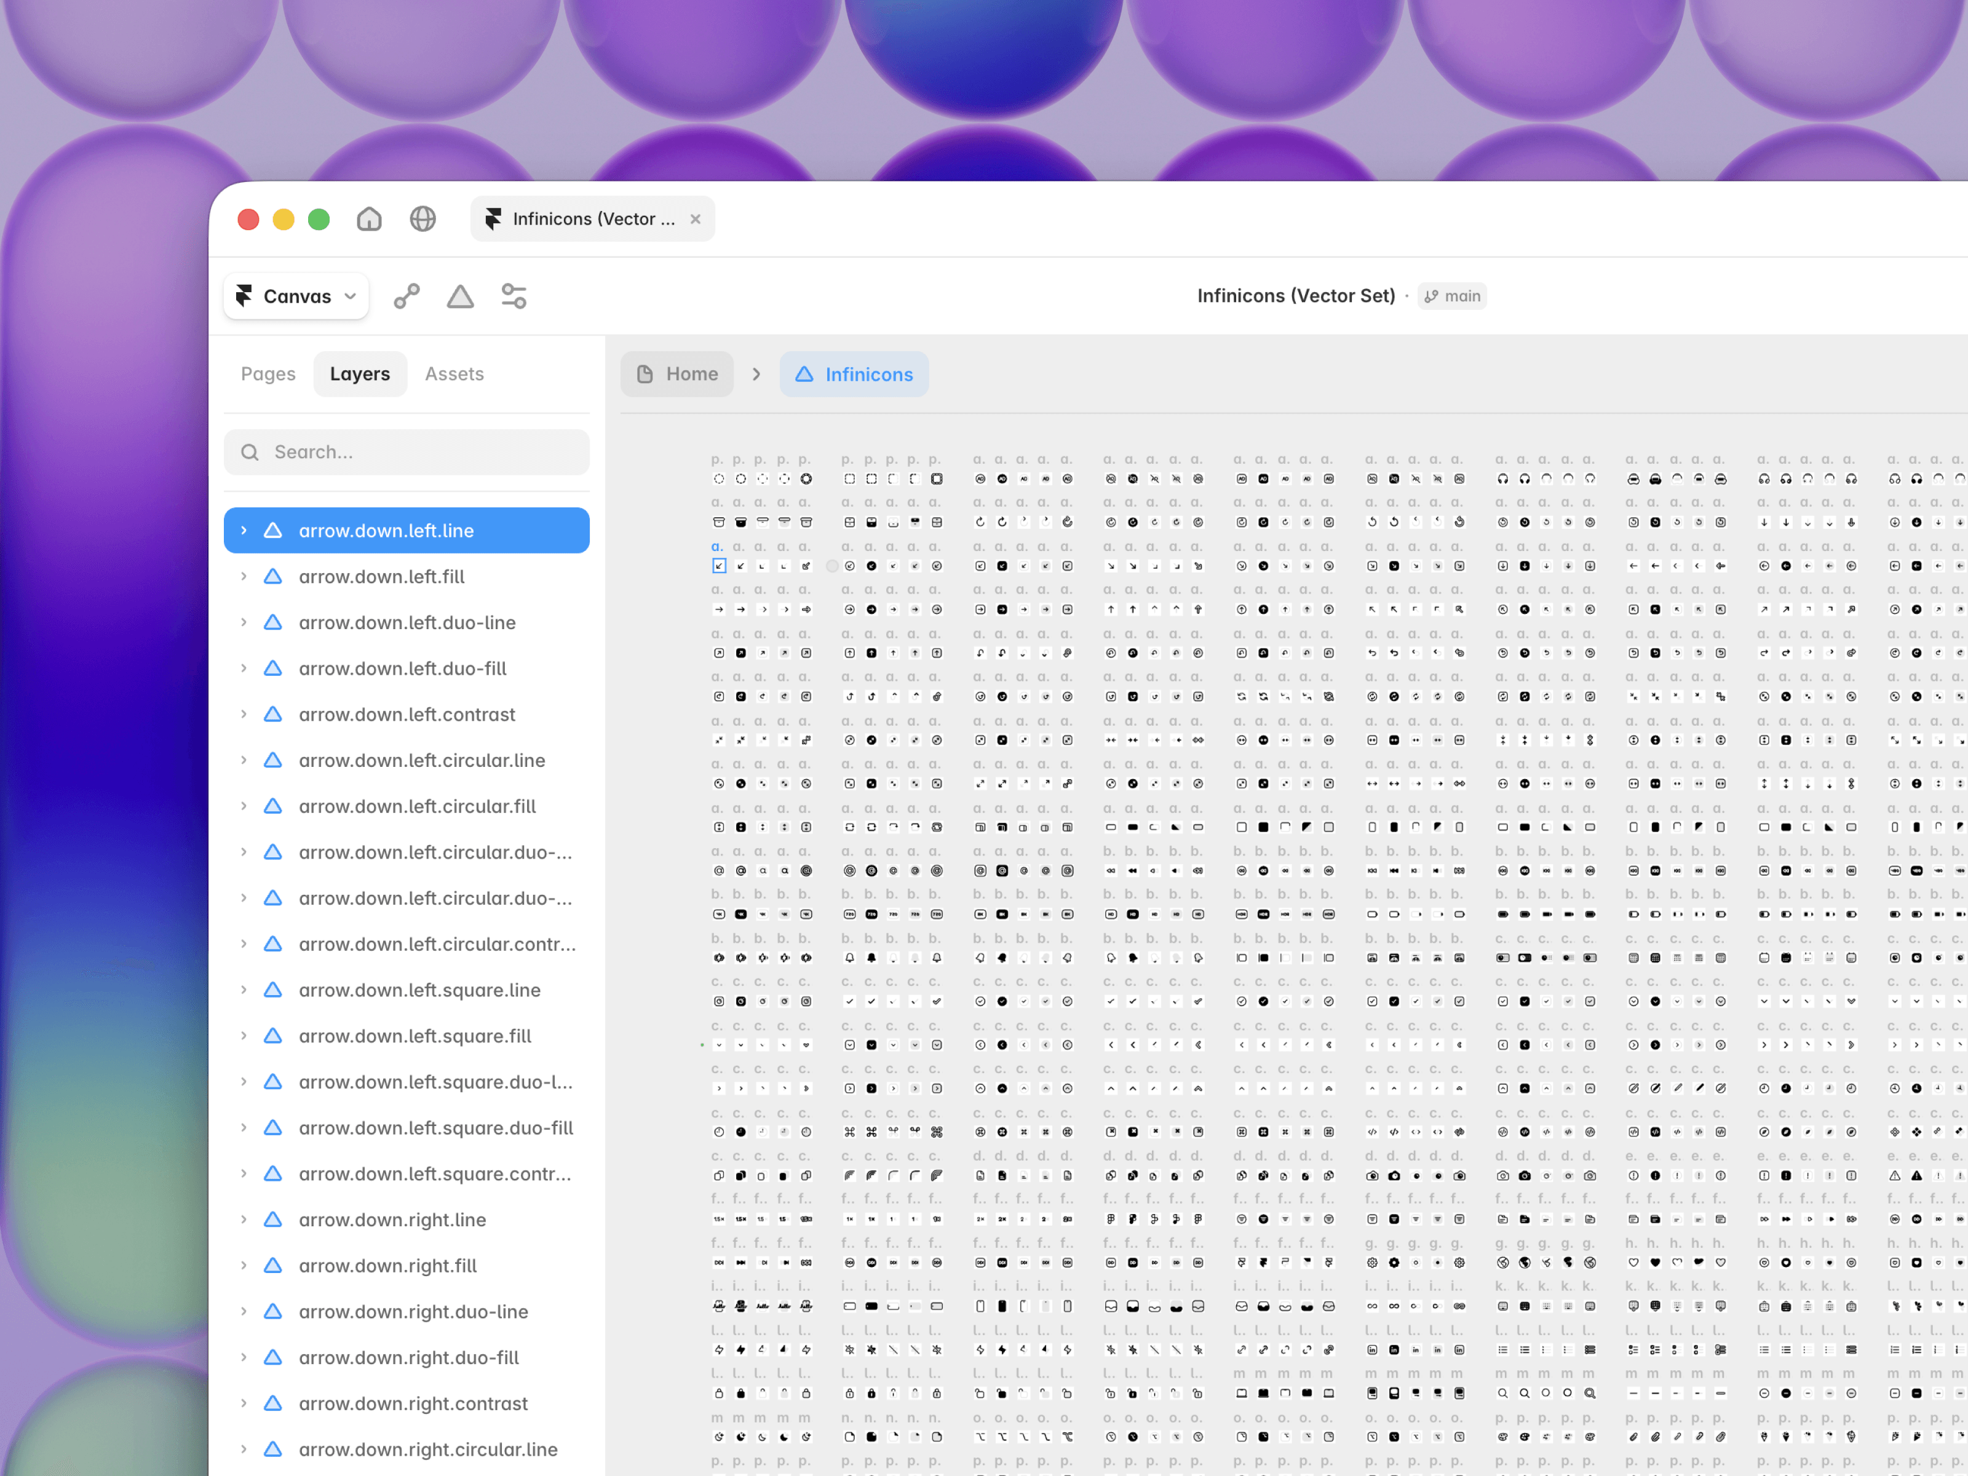The width and height of the screenshot is (1968, 1476).
Task: Click vector icon of arrow.down.left.circular.fill layer
Action: [x=273, y=806]
